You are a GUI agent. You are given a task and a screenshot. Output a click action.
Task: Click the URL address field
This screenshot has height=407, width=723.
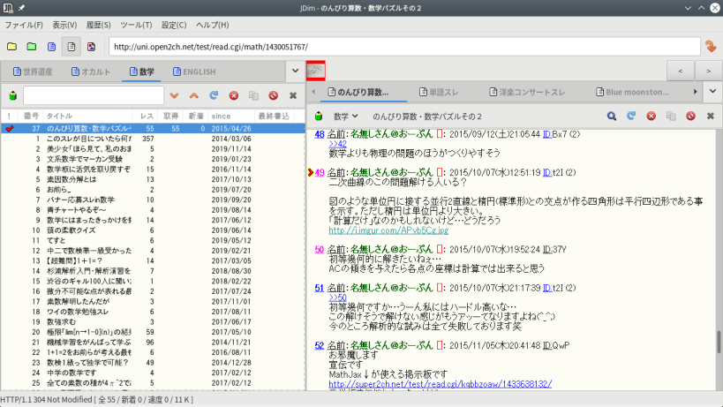(405, 47)
